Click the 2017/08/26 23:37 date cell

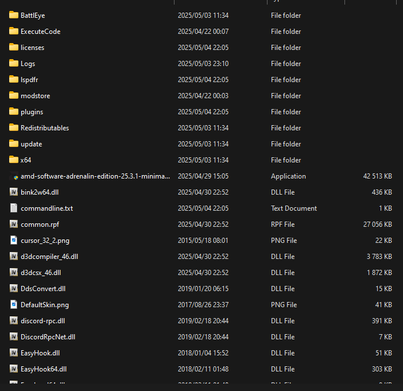203,305
